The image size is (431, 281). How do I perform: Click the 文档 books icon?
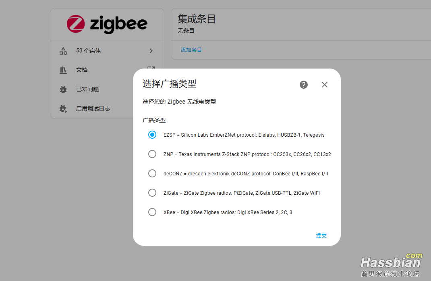tap(63, 70)
